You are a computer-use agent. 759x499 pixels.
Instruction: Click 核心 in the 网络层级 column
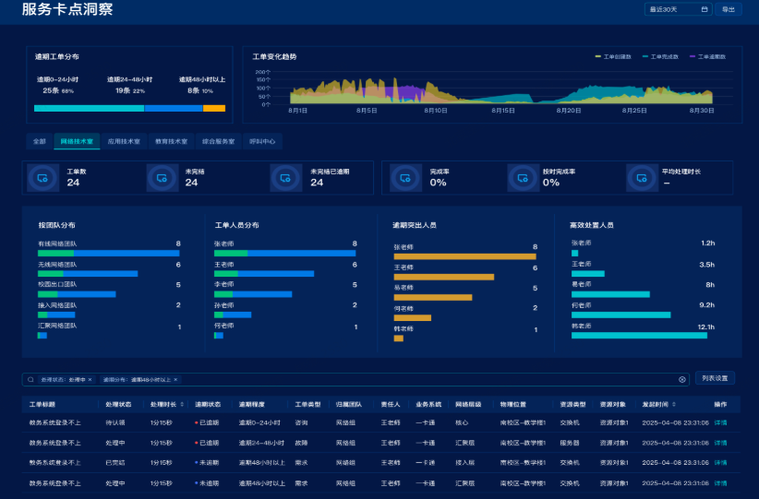click(x=462, y=422)
